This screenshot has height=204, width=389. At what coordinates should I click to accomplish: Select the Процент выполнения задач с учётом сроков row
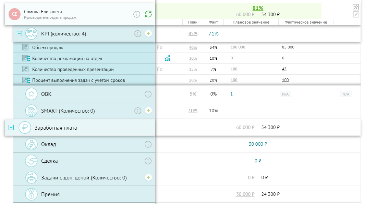pyautogui.click(x=84, y=80)
